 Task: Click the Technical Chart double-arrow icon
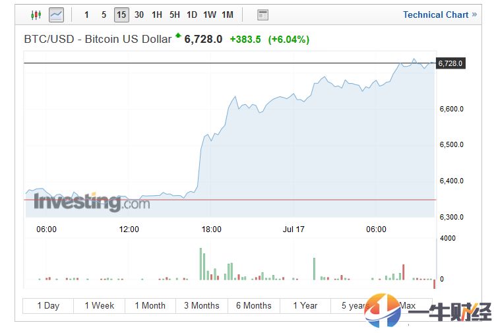click(474, 15)
